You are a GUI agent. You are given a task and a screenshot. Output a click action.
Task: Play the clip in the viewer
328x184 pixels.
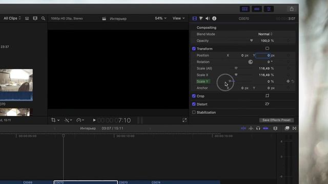94,120
